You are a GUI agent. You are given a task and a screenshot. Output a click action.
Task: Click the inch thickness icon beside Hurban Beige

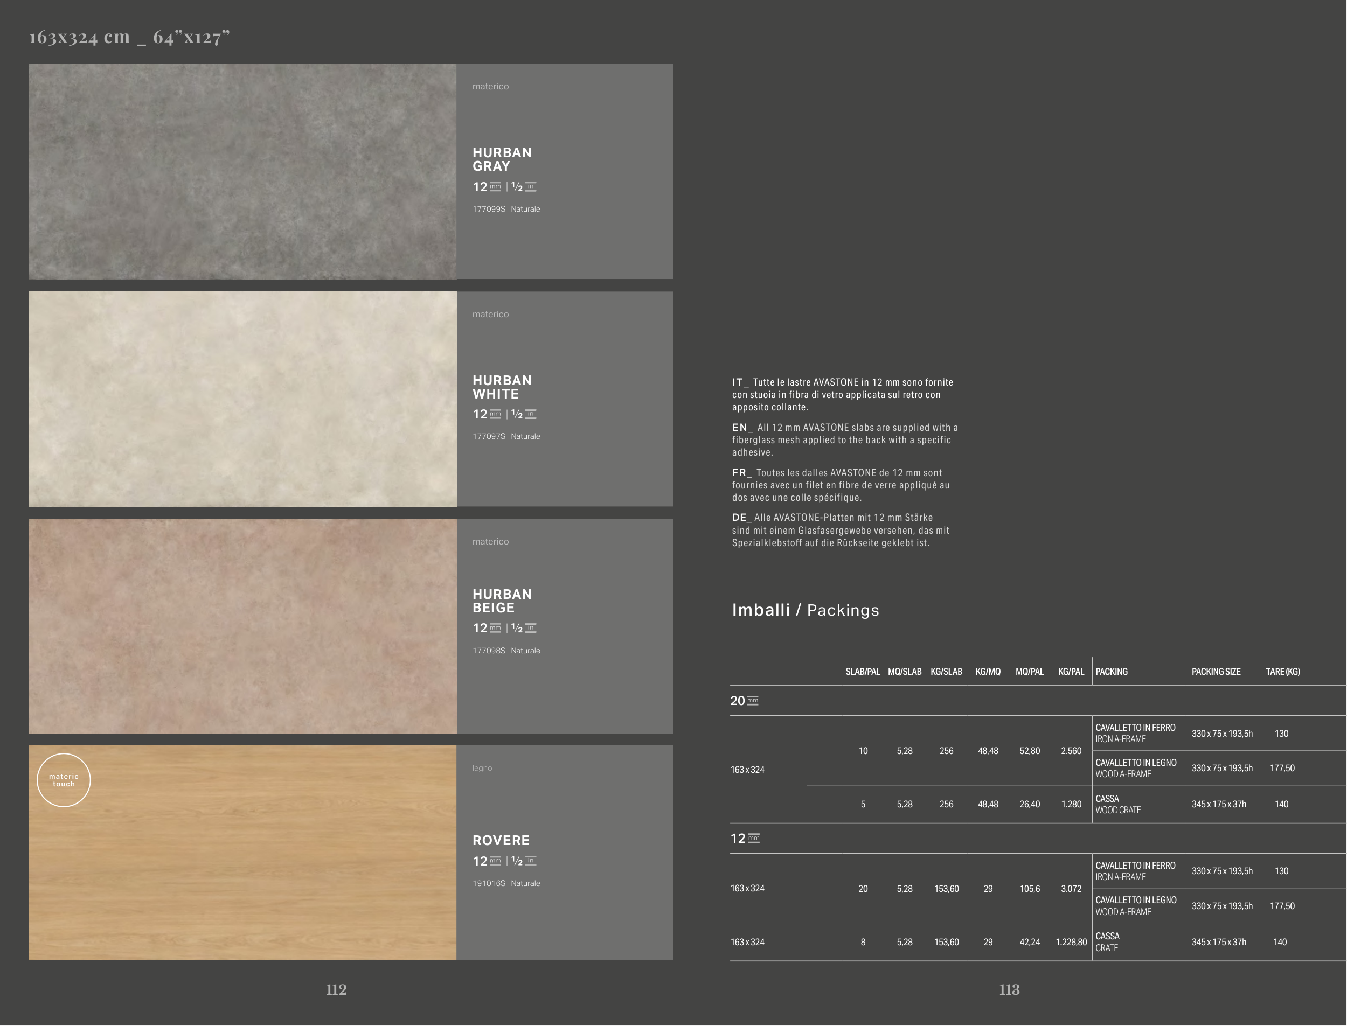coord(530,628)
